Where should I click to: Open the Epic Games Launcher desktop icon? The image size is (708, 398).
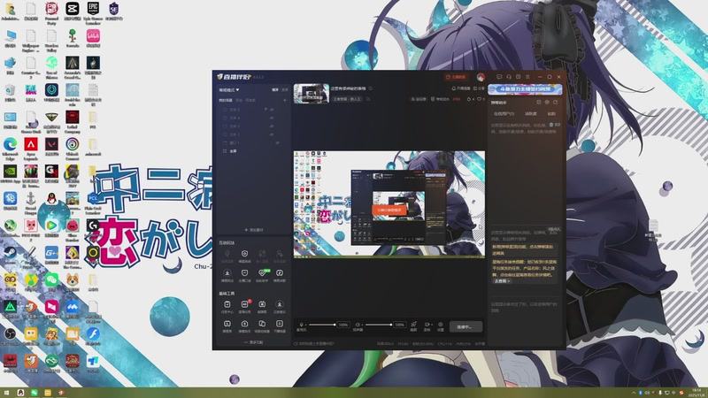tap(93, 12)
